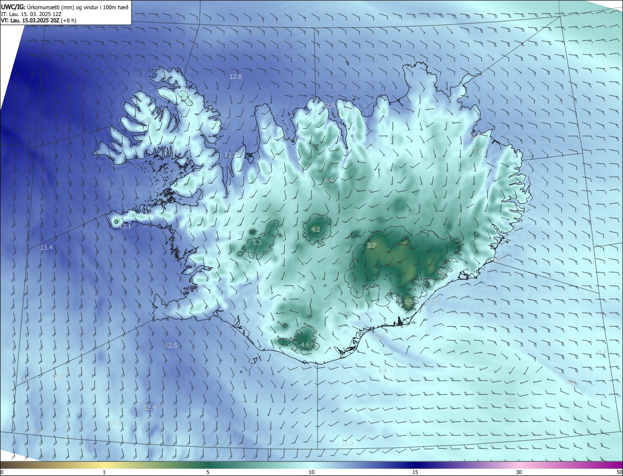623x476 pixels.
Task: Click the 12.8 value north of the Westfjords
Action: pos(236,76)
